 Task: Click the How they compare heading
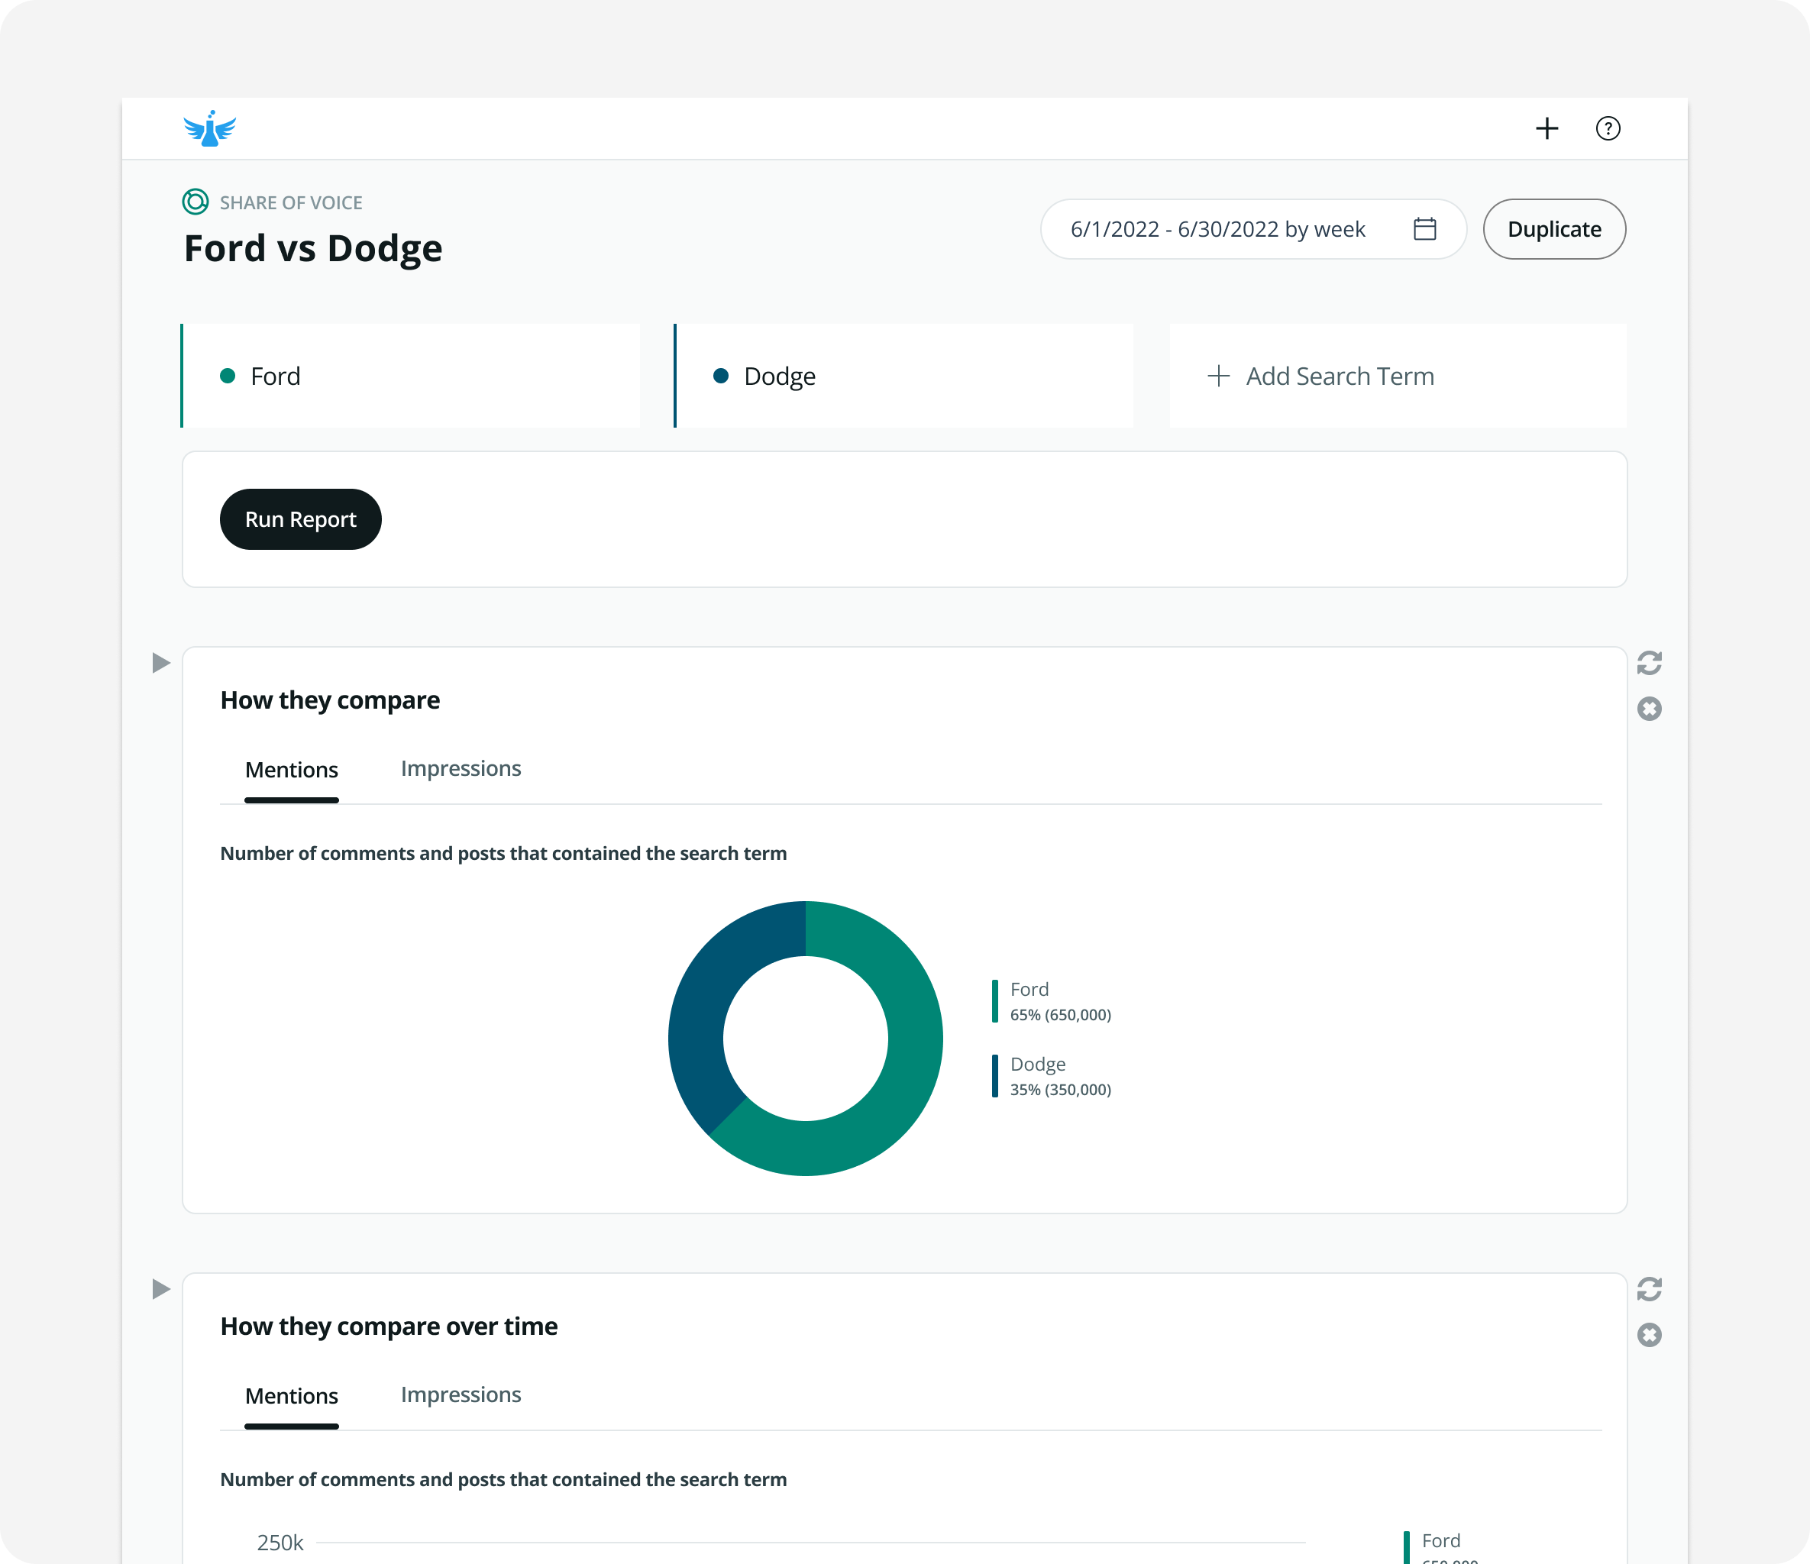point(329,700)
